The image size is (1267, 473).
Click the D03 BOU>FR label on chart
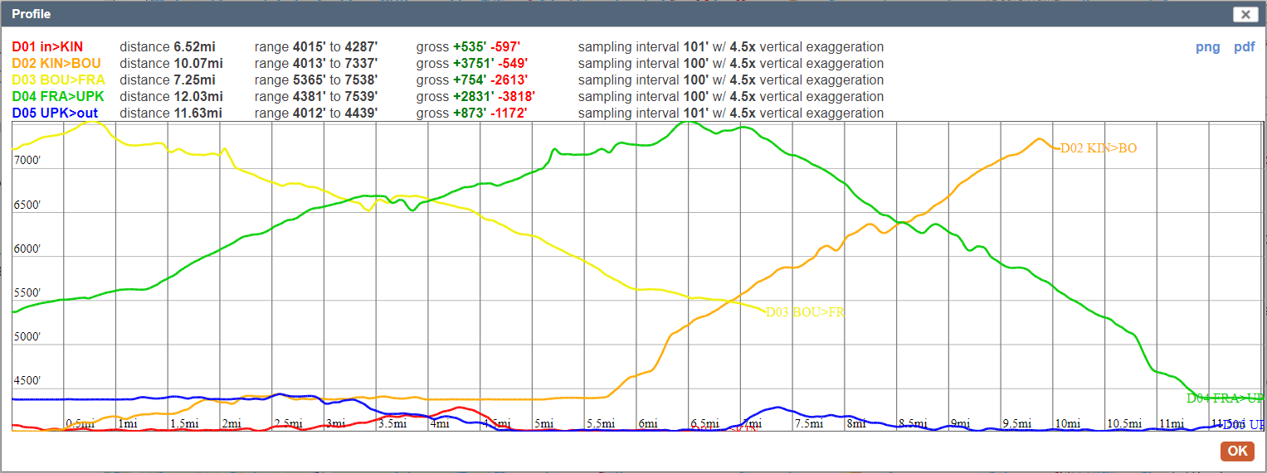pos(805,312)
